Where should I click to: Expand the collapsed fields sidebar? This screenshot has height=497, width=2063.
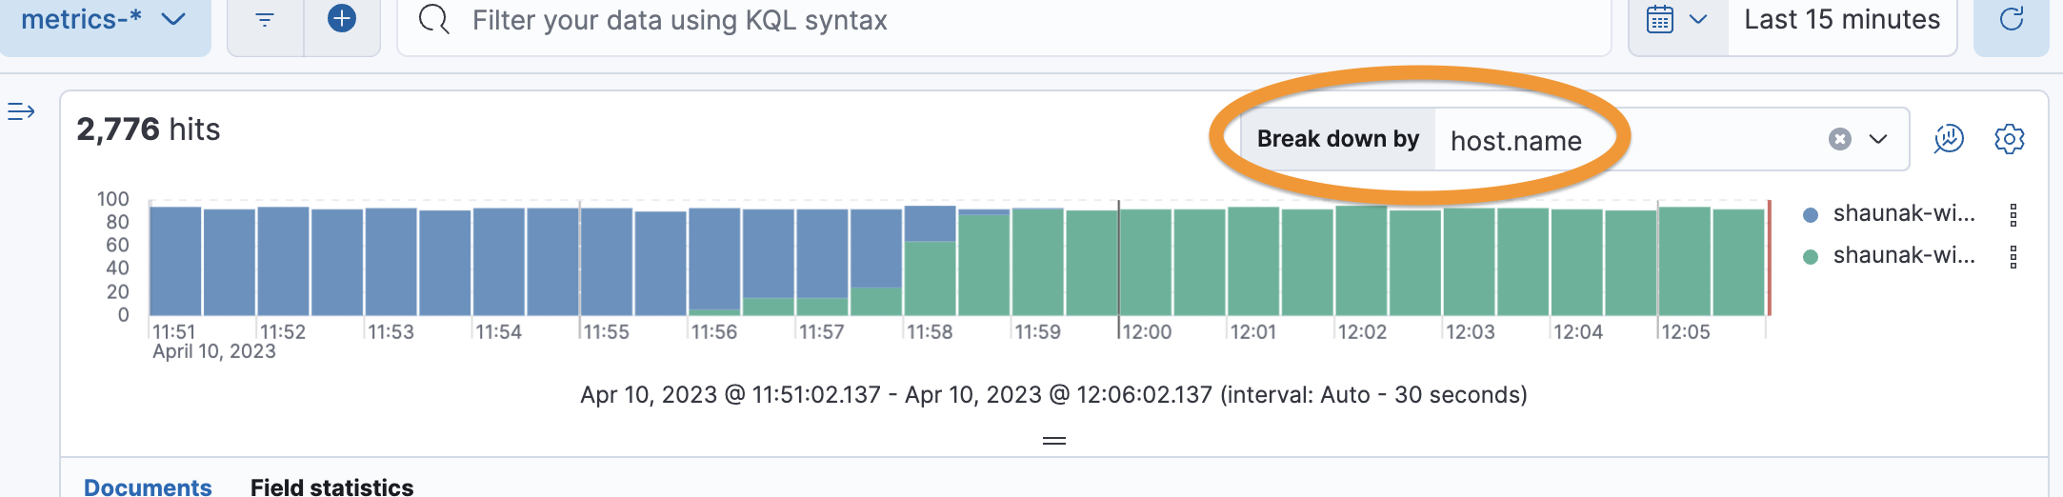click(21, 112)
